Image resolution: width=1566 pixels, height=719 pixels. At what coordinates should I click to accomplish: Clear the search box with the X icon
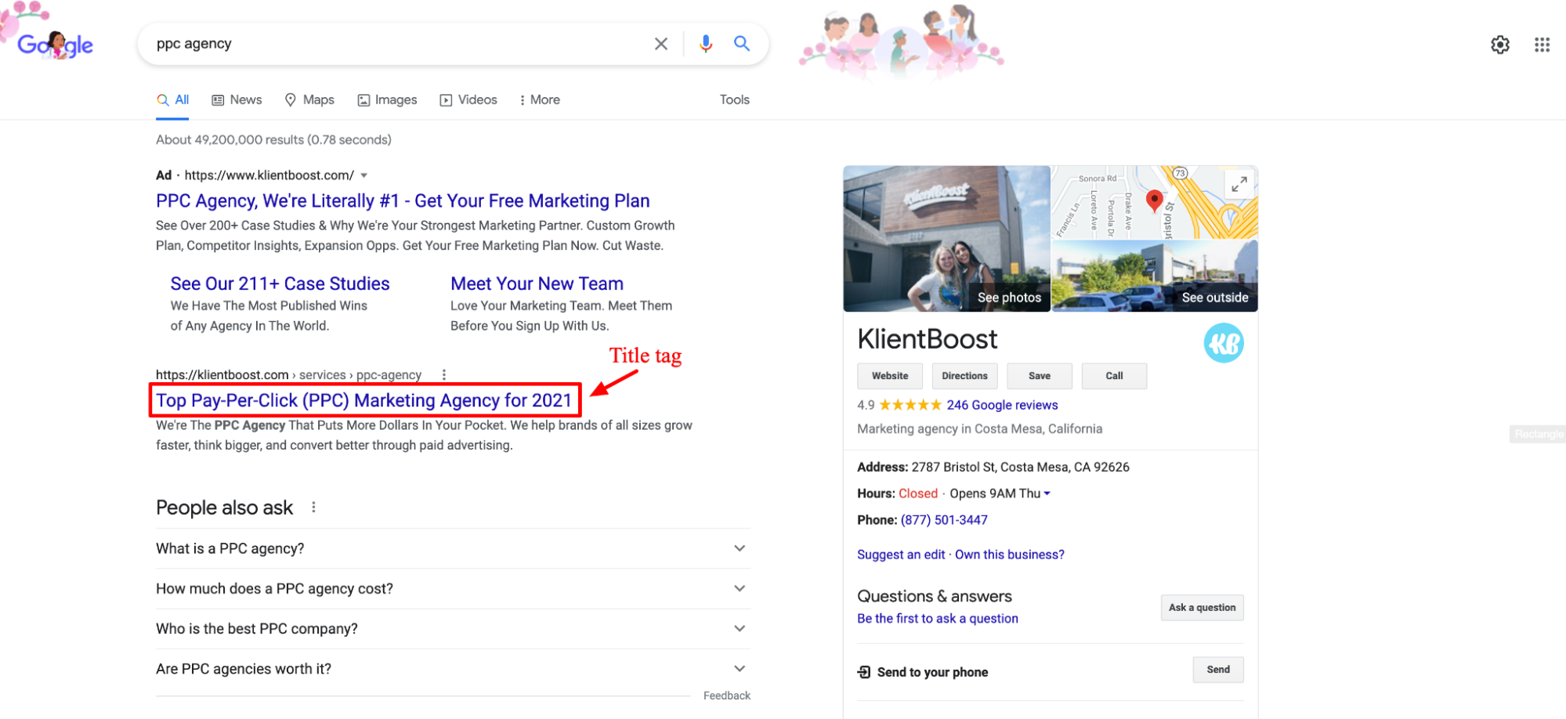tap(661, 44)
